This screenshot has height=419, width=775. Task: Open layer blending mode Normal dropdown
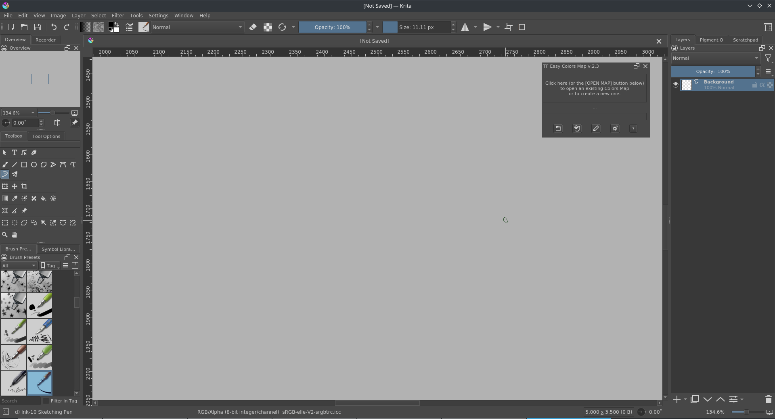pos(716,58)
